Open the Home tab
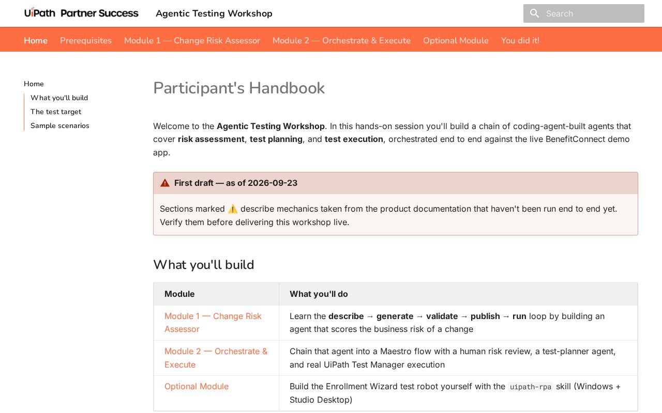This screenshot has width=662, height=413. tap(36, 40)
